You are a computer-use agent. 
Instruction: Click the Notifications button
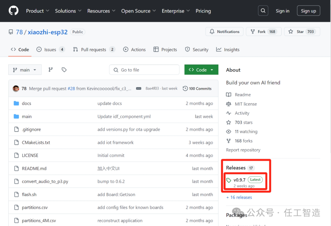[224, 31]
